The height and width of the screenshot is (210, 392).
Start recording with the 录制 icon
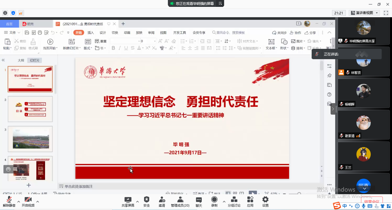214,202
